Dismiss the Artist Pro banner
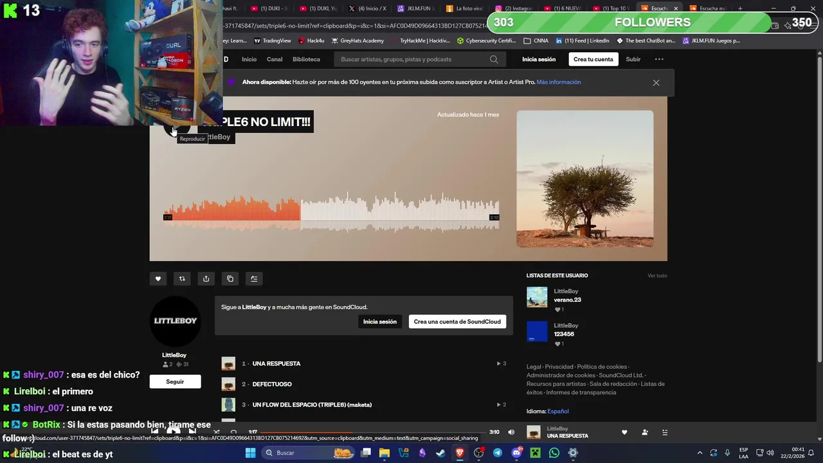Viewport: 823px width, 463px height. point(656,82)
